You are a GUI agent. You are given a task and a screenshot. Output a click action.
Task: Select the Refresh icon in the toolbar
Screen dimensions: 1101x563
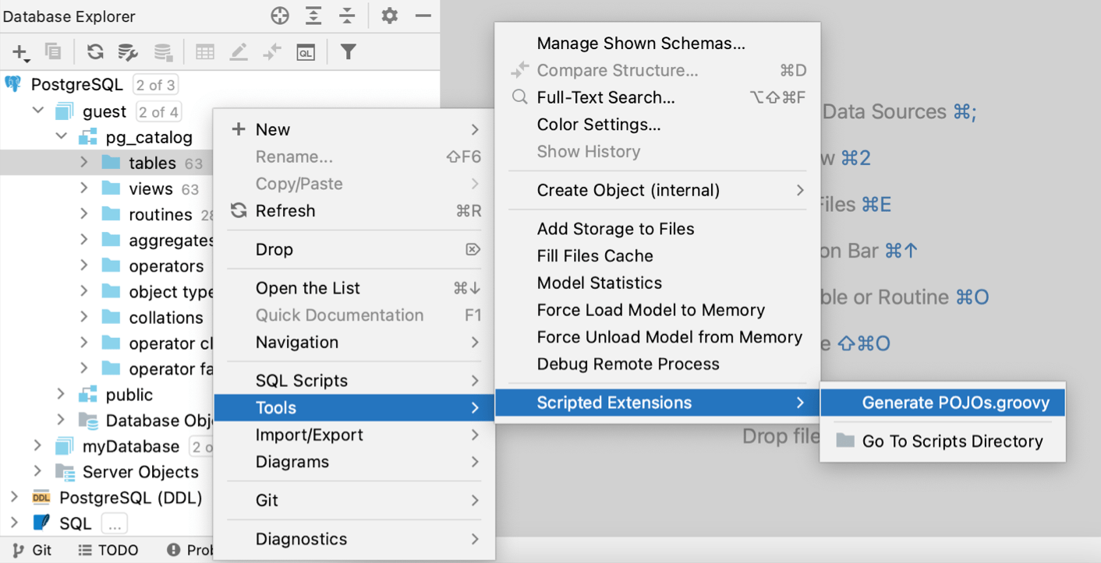[94, 52]
